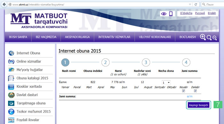The width and height of the screenshot is (224, 124).
Task: Click the Yanvar month label
Action: pyautogui.click(x=65, y=87)
